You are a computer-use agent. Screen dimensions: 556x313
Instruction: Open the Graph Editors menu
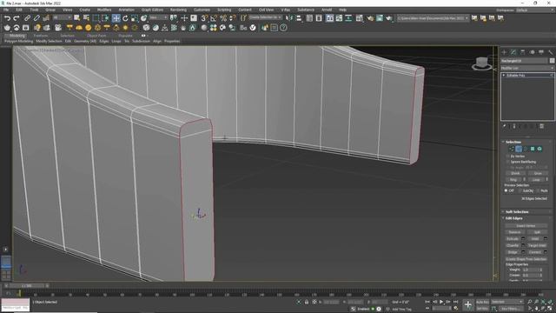pyautogui.click(x=152, y=10)
